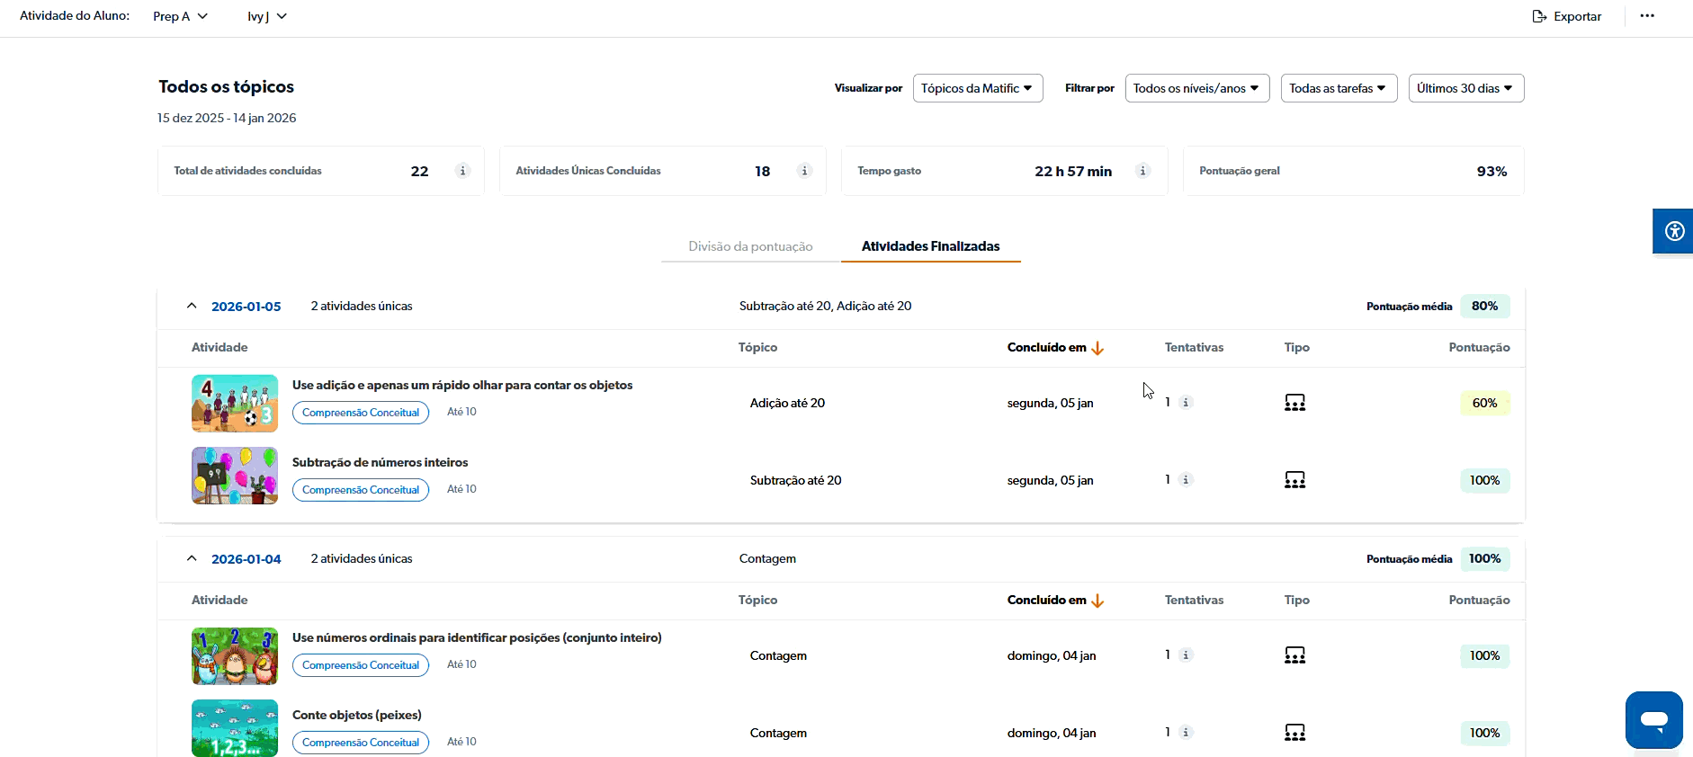1693x757 pixels.
Task: Switch to the Divisão da pontuação tab
Action: 750,246
